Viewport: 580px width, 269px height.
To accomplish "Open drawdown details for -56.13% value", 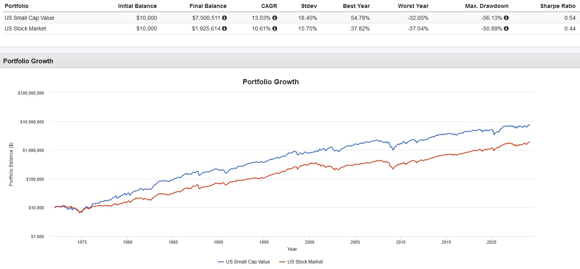I will [x=507, y=18].
